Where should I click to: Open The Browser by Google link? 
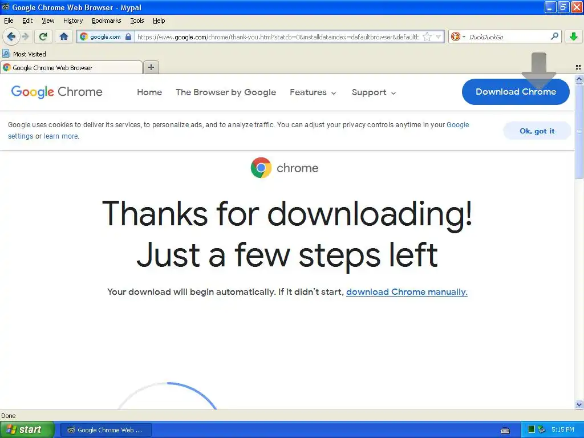(226, 92)
